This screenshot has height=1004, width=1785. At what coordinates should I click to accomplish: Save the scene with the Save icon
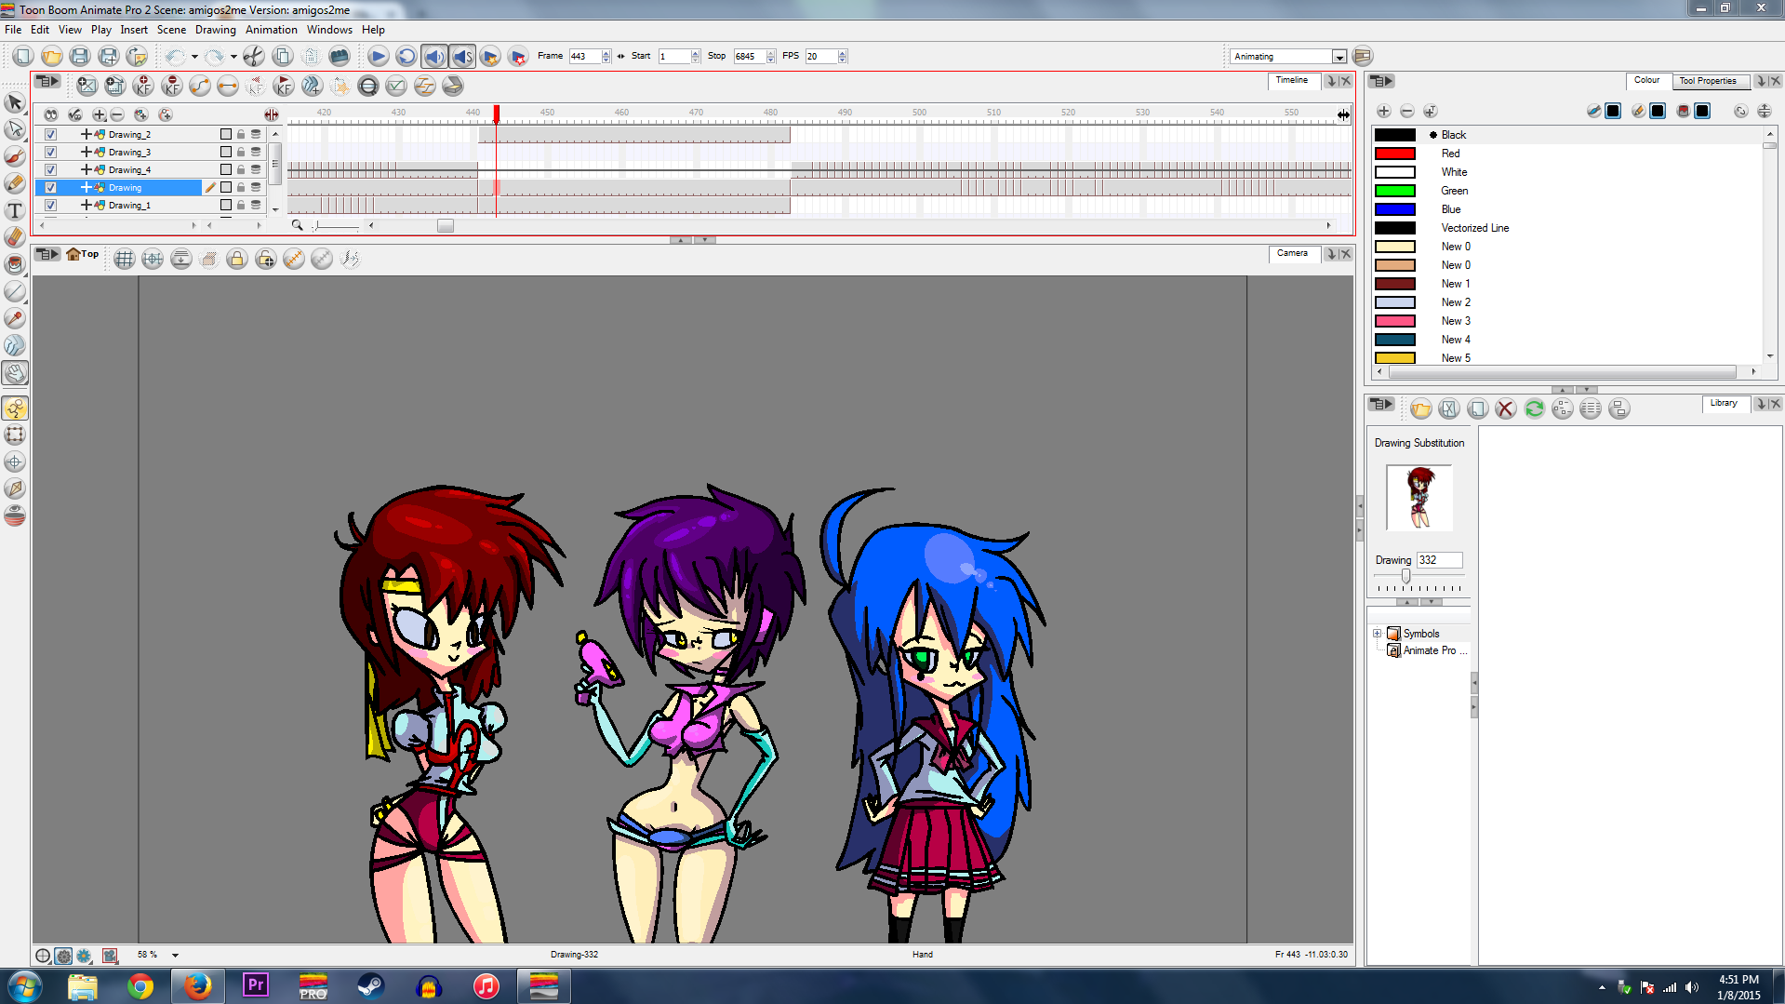pos(80,56)
